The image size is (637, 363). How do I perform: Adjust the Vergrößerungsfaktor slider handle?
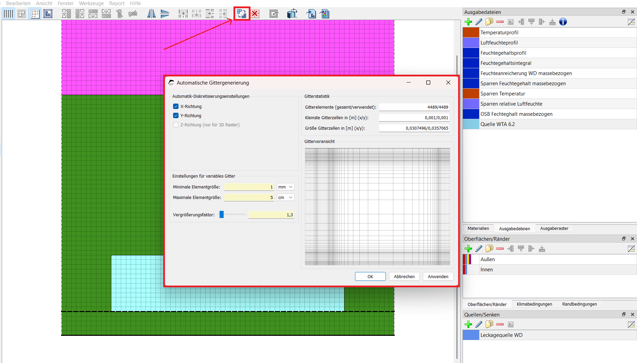pos(222,214)
